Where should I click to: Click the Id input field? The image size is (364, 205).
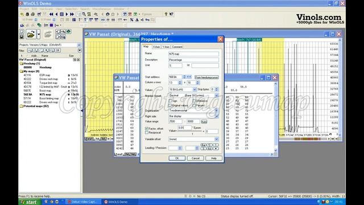(205, 66)
